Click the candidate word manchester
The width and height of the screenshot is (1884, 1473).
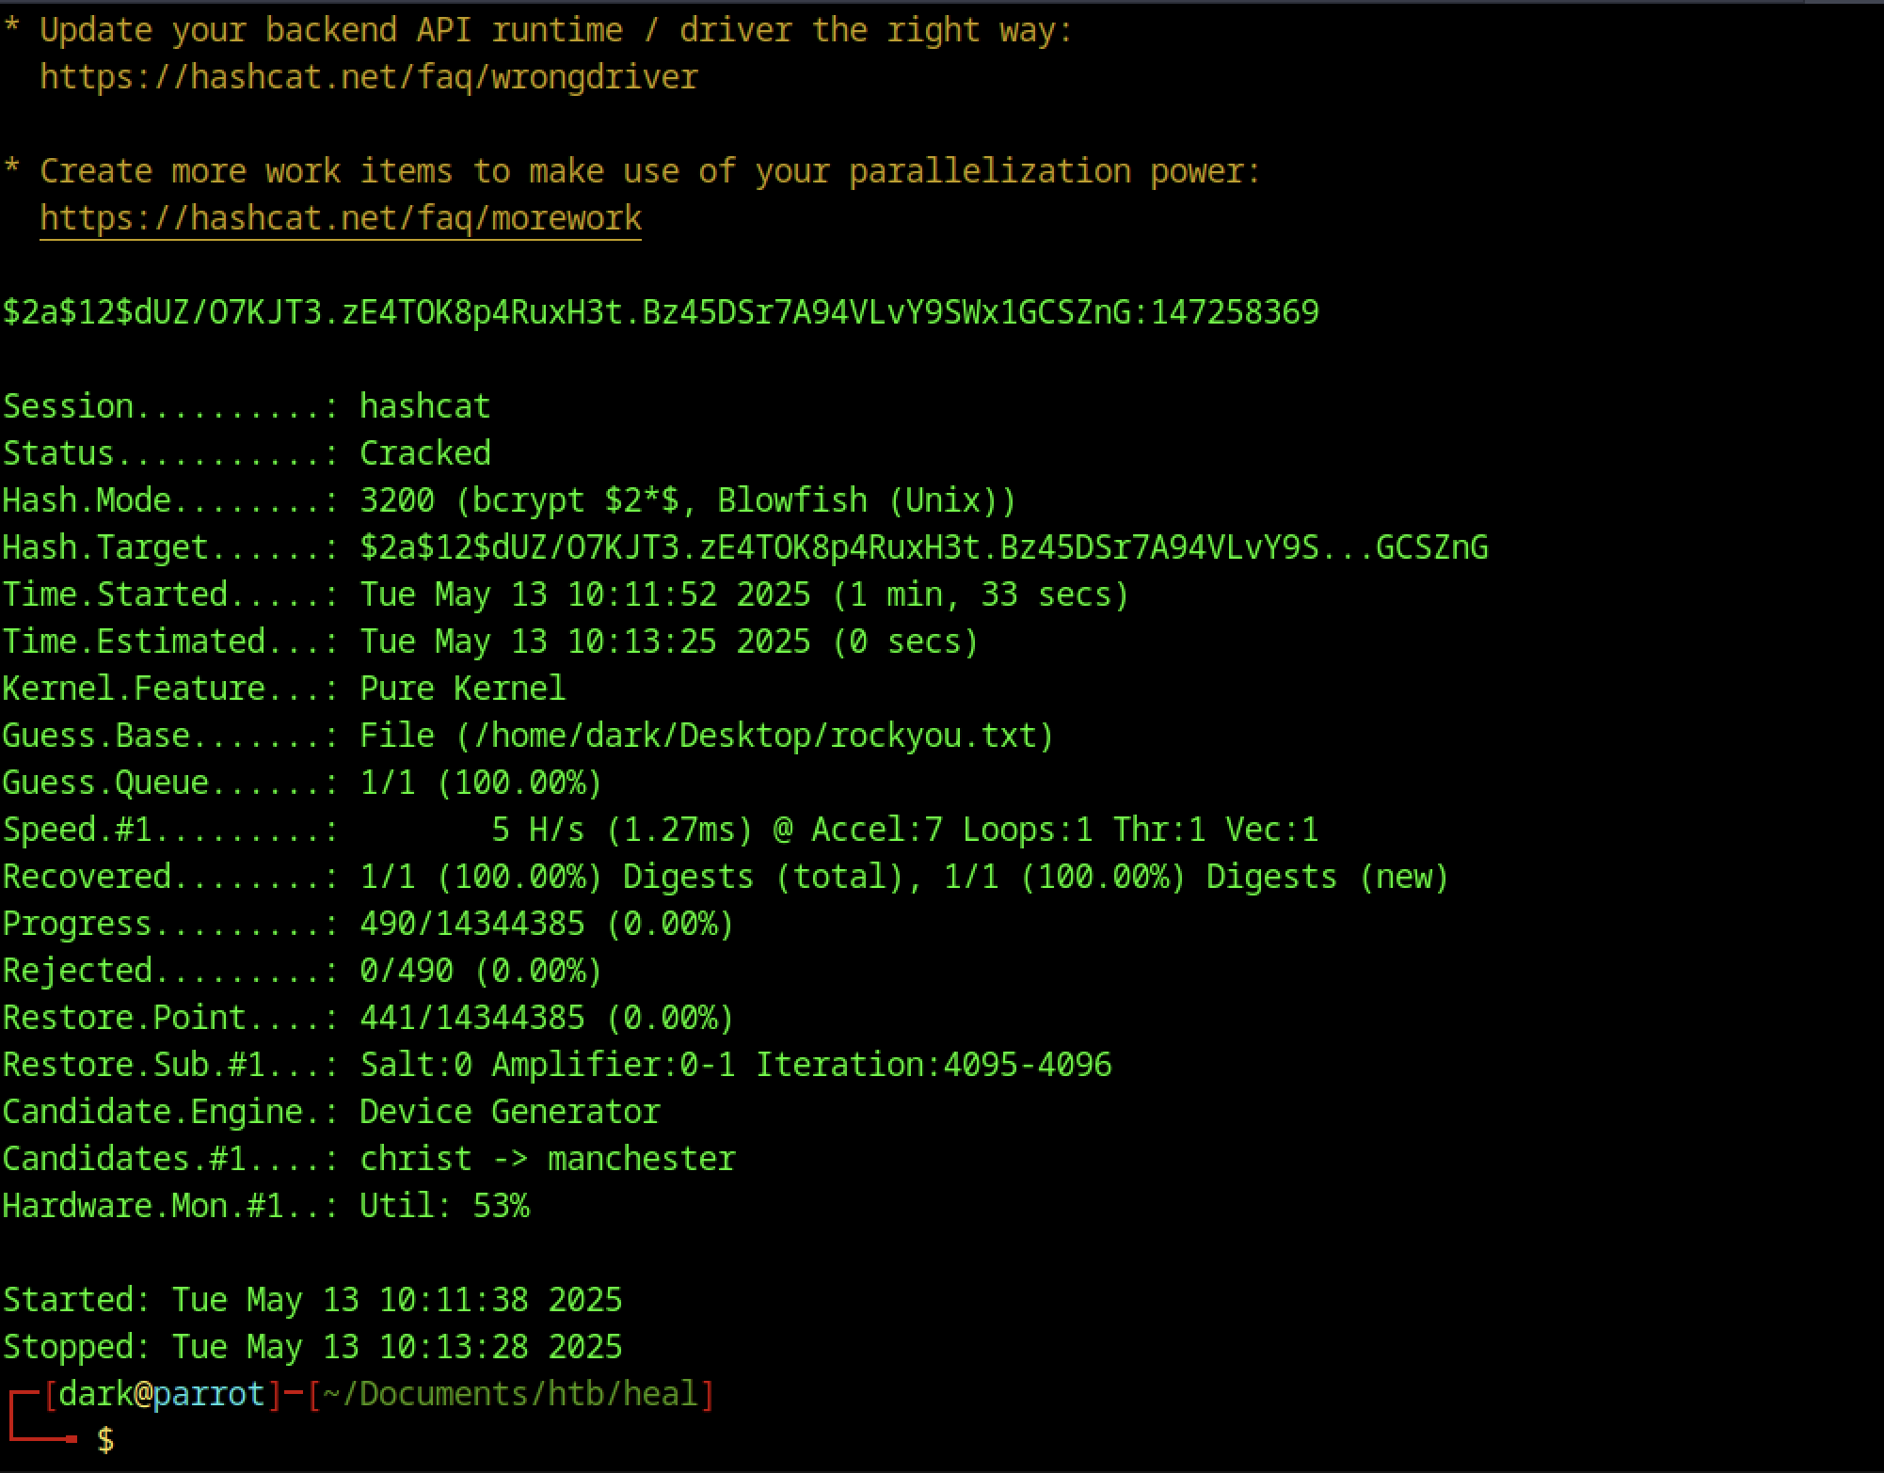click(x=641, y=1159)
